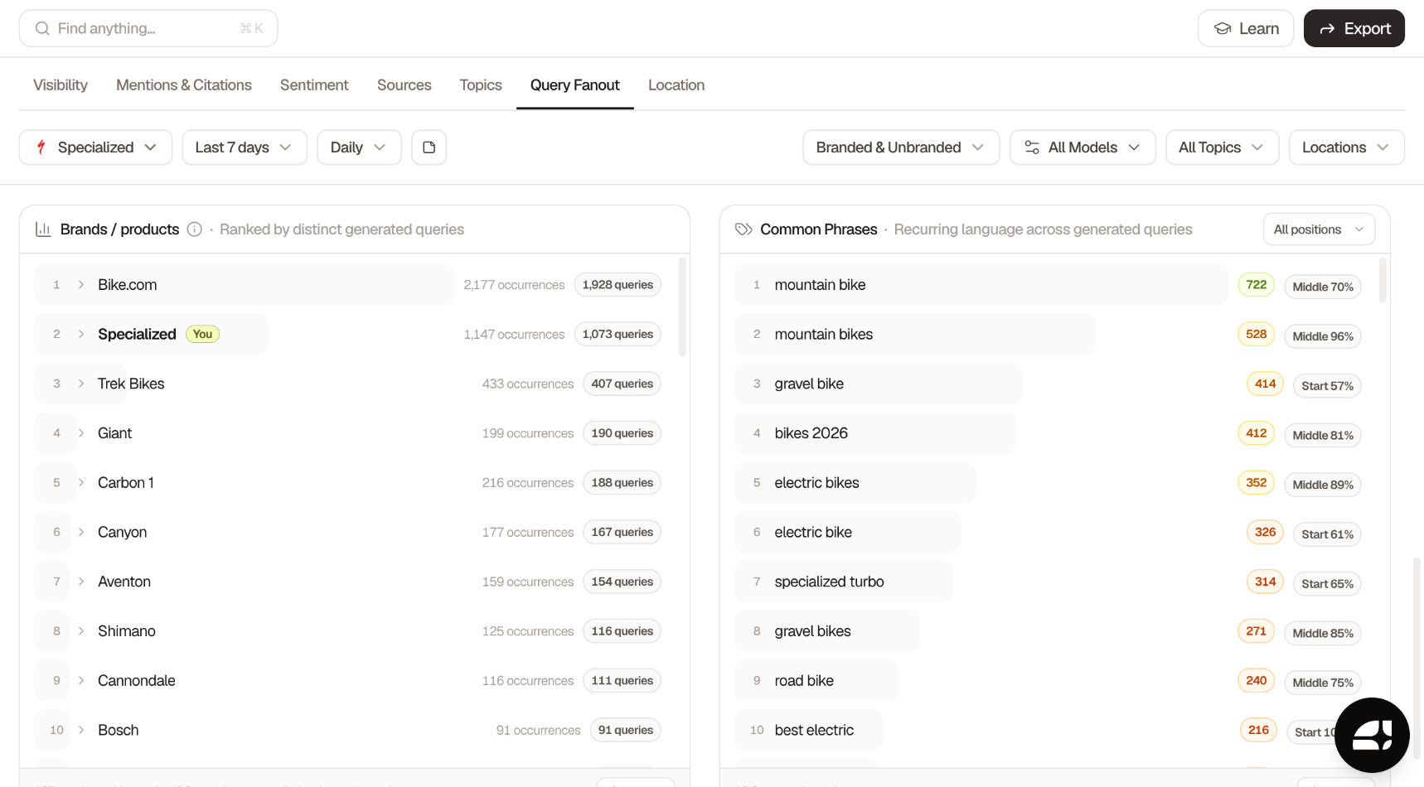Click the graduation cap icon on Learn
Viewport: 1424px width, 787px height.
click(x=1223, y=29)
